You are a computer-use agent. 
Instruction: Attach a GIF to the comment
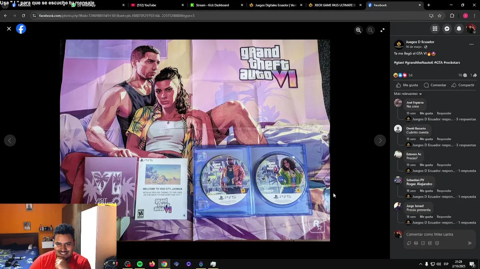tap(430, 243)
